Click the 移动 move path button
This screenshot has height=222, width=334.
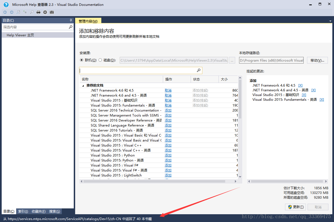pyautogui.click(x=317, y=60)
